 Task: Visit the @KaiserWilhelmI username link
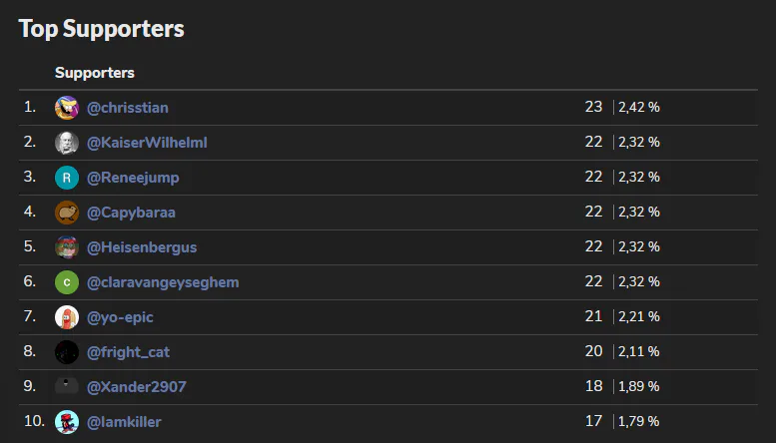[x=147, y=143]
